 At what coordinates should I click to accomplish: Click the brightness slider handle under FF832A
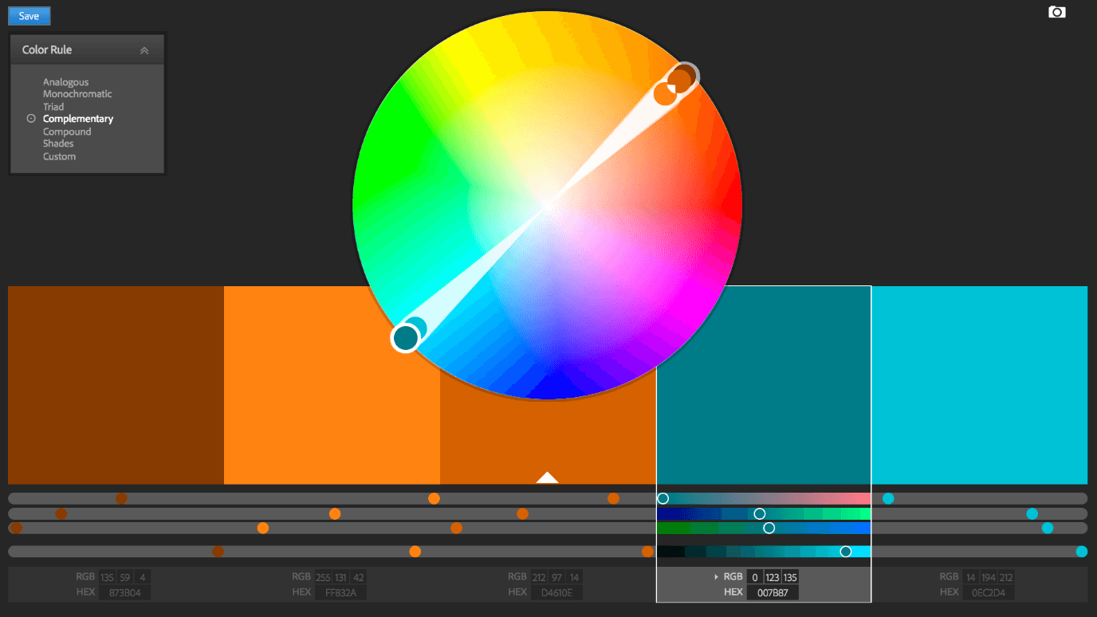pyautogui.click(x=415, y=552)
